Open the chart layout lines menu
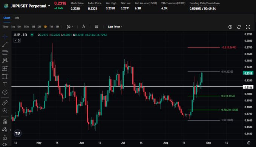The width and height of the screenshot is (256, 147). click(x=97, y=26)
